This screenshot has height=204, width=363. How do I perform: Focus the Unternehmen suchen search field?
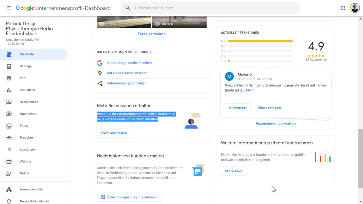pos(210,8)
